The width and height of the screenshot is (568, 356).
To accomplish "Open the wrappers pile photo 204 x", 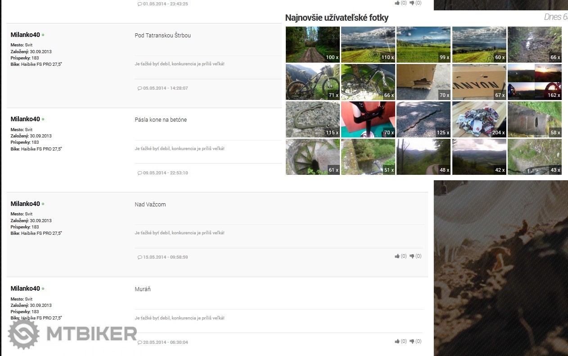I will [479, 119].
